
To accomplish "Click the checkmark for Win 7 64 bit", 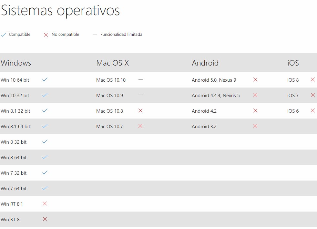I will pyautogui.click(x=45, y=188).
